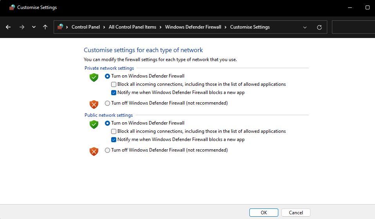Click the Customise Settings title bar icon
Image resolution: width=375 pixels, height=219 pixels.
(12, 7)
